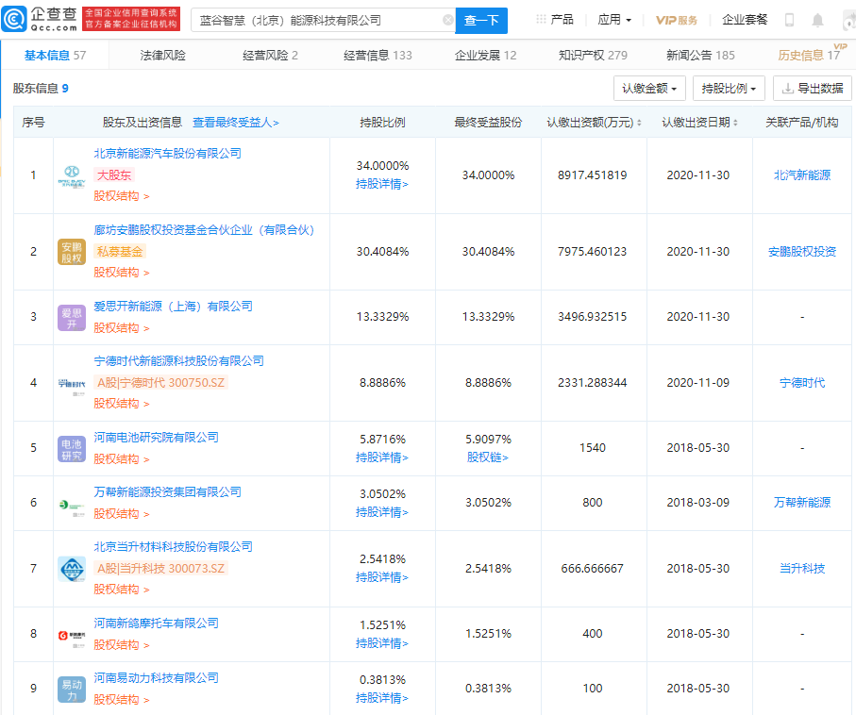Sort by 认缴出资日期 column
Image resolution: width=856 pixels, height=715 pixels.
pos(702,123)
